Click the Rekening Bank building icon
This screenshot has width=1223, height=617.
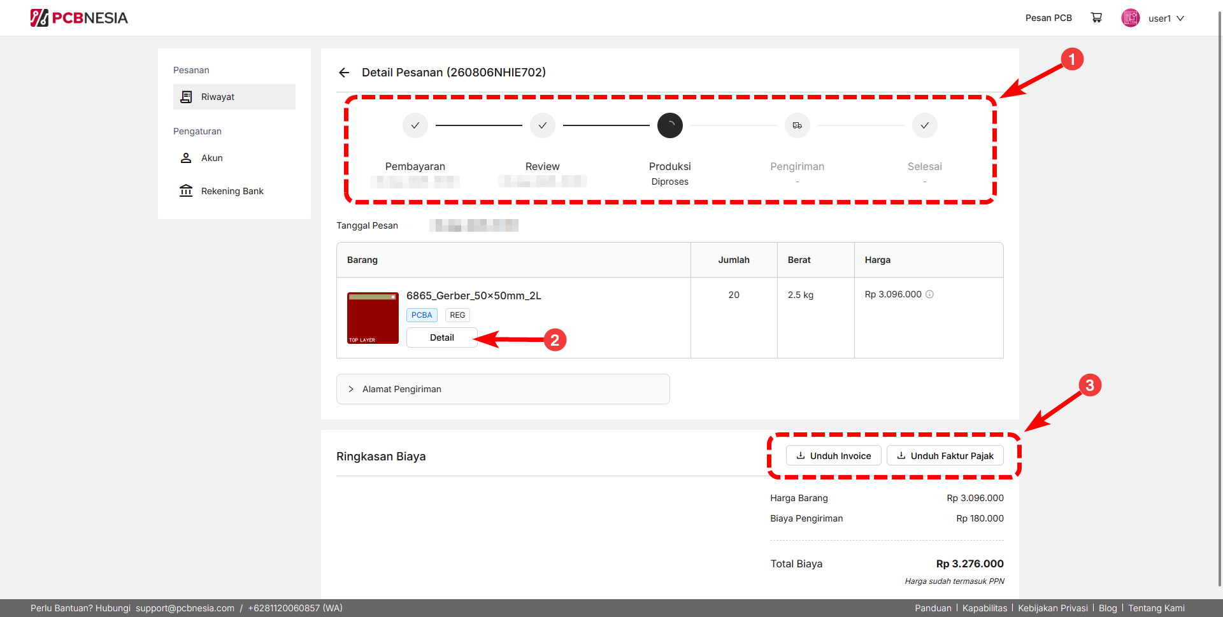[x=186, y=191]
